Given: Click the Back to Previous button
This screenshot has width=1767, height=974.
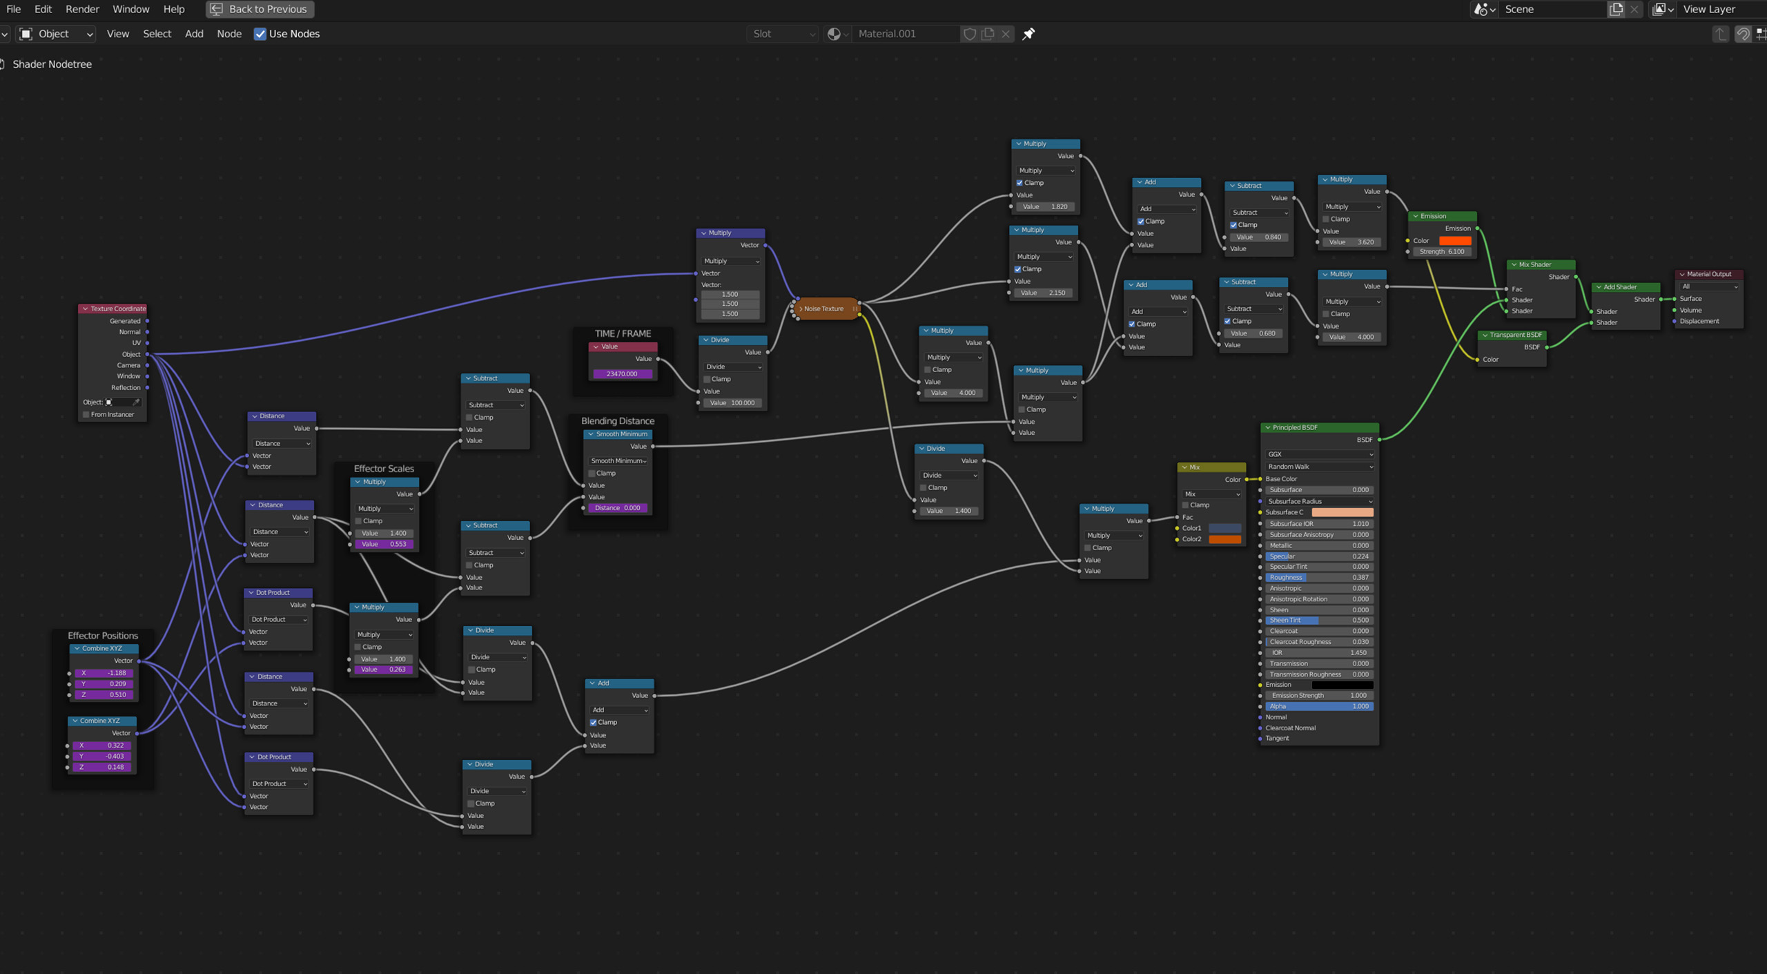Looking at the screenshot, I should point(260,9).
